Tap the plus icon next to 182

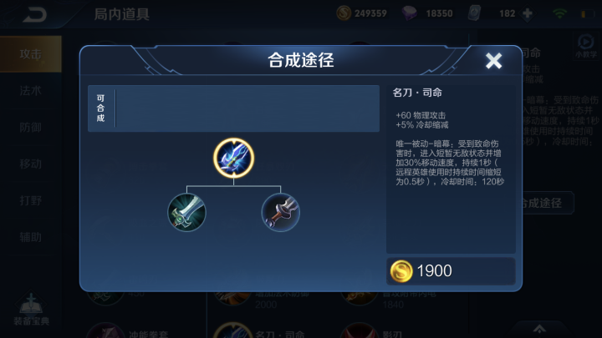[528, 14]
